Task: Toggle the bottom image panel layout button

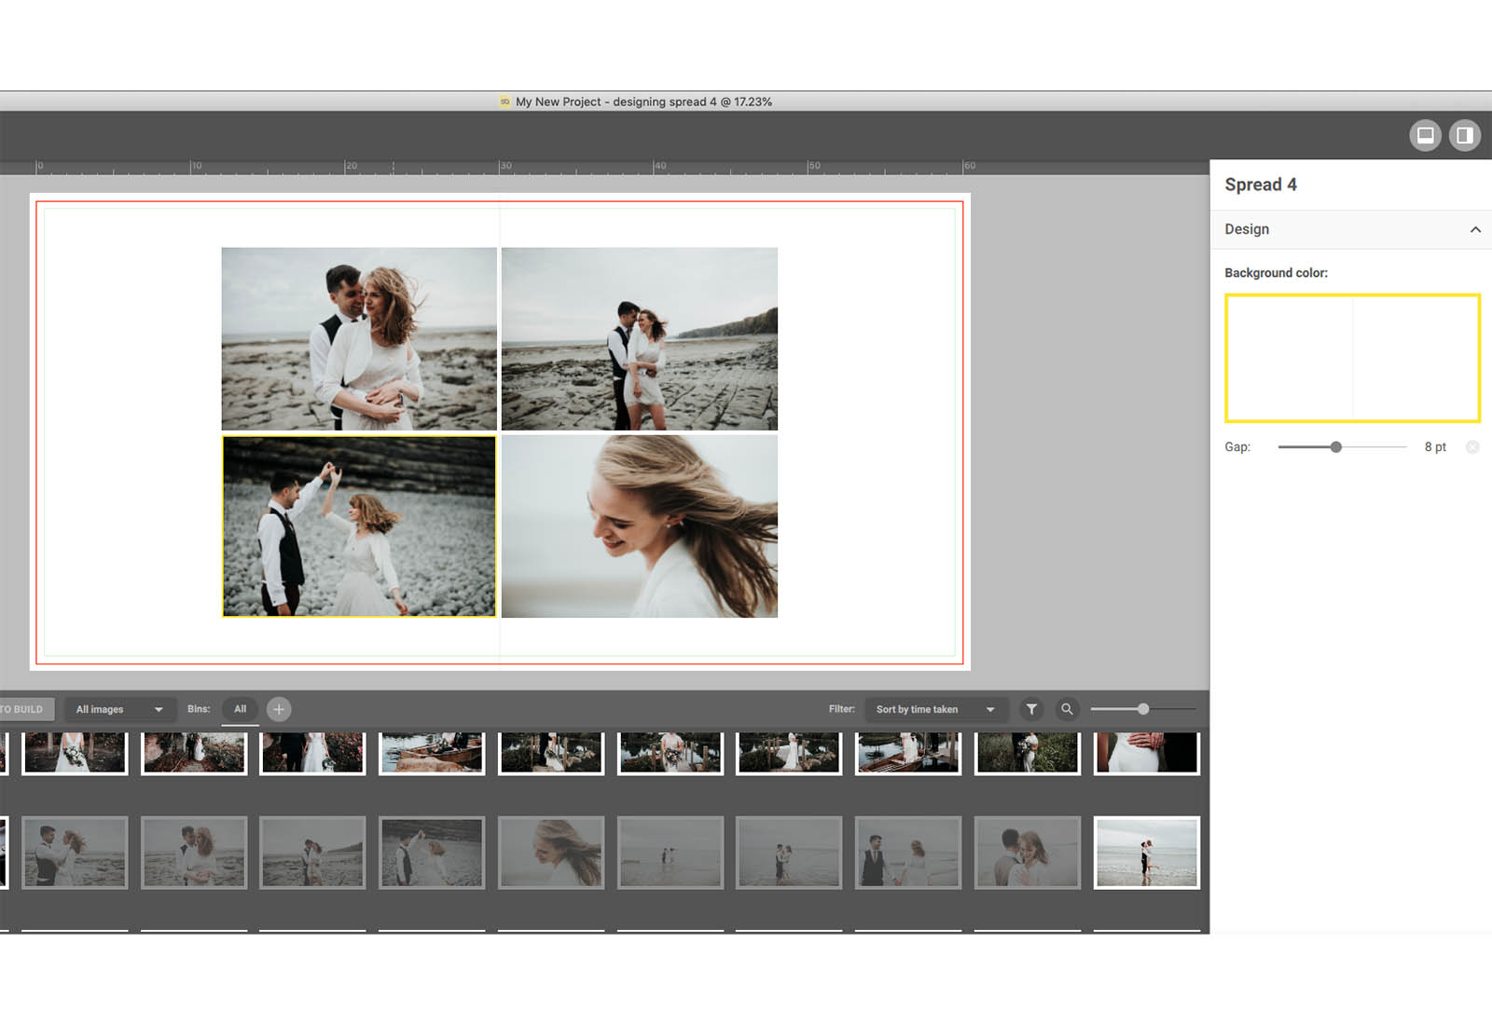Action: (x=1425, y=136)
